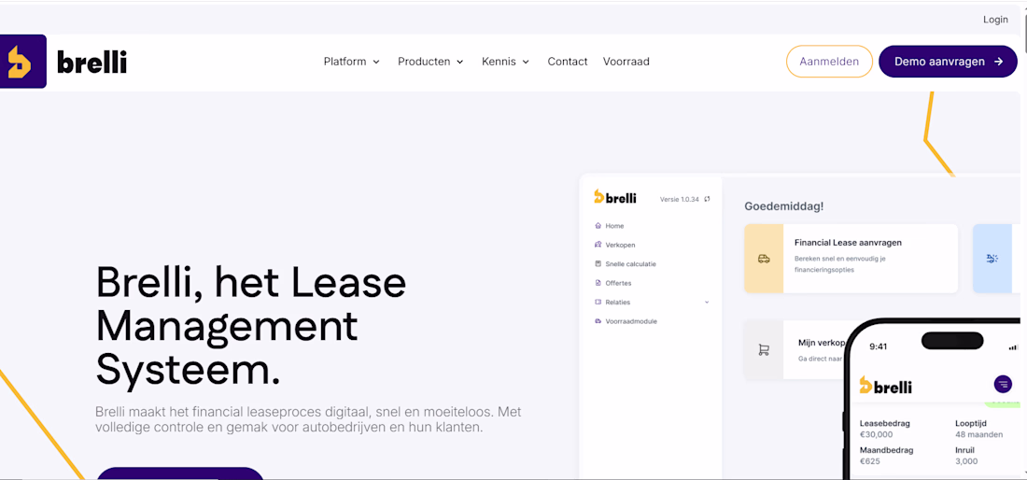
Task: Click the shopping cart icon on Mijn verkopen card
Action: pos(764,349)
